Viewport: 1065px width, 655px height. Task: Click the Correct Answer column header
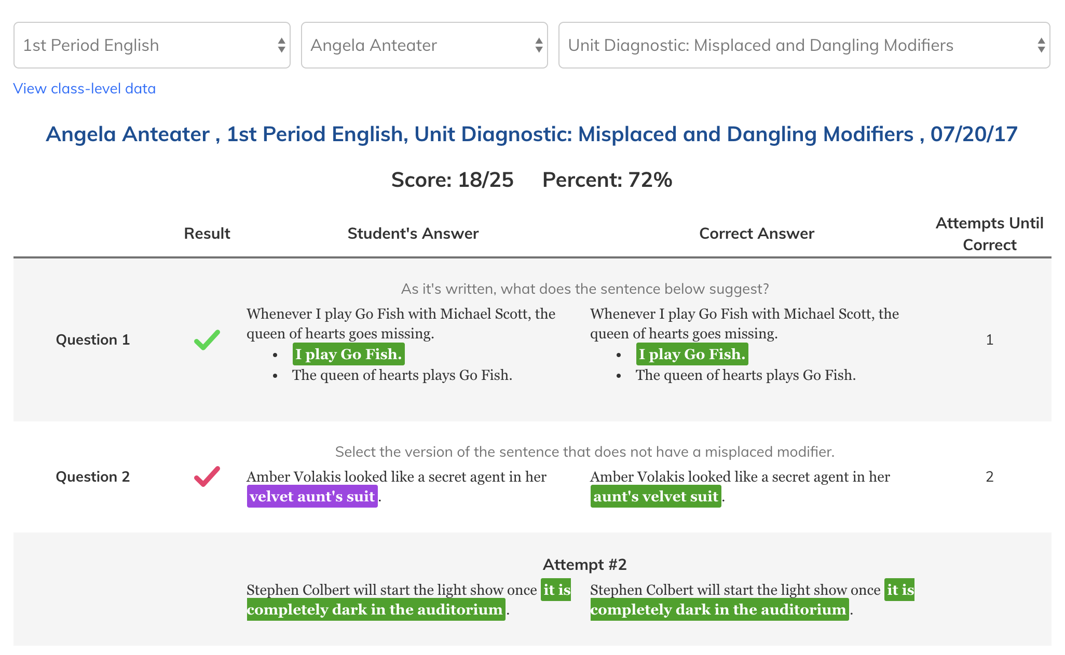[x=757, y=234]
